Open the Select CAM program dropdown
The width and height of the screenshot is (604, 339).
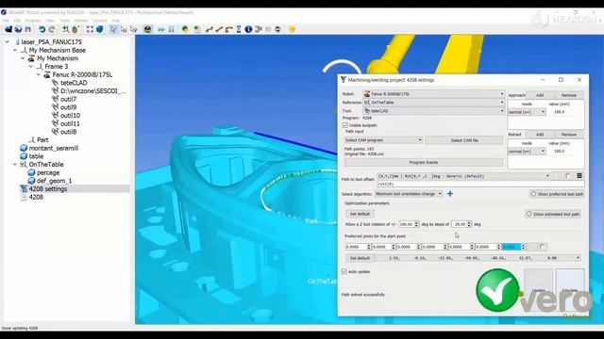coord(383,140)
